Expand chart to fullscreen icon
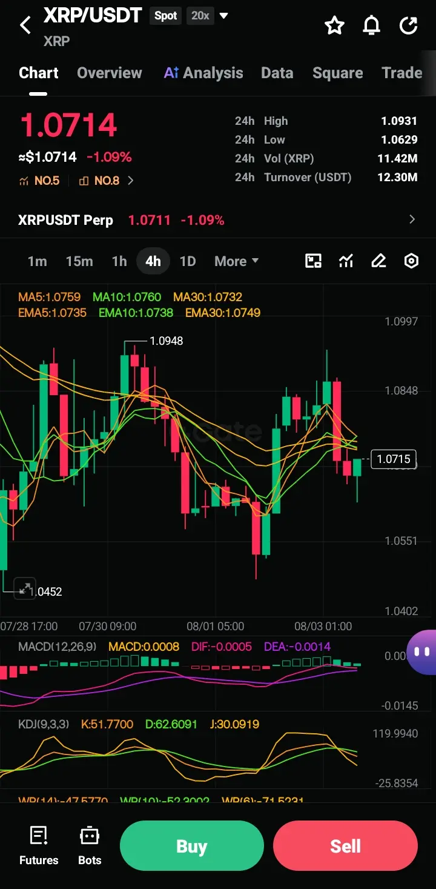This screenshot has height=889, width=436. [x=25, y=588]
